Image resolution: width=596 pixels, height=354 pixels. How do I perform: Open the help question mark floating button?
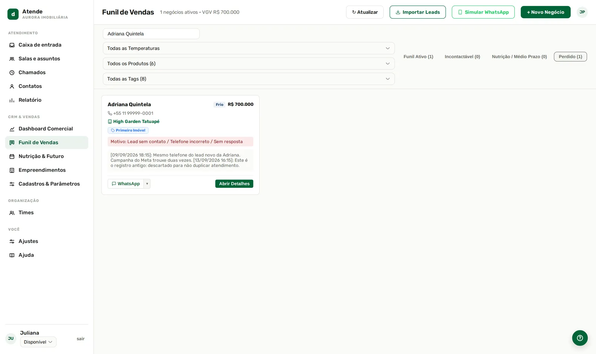(580, 338)
